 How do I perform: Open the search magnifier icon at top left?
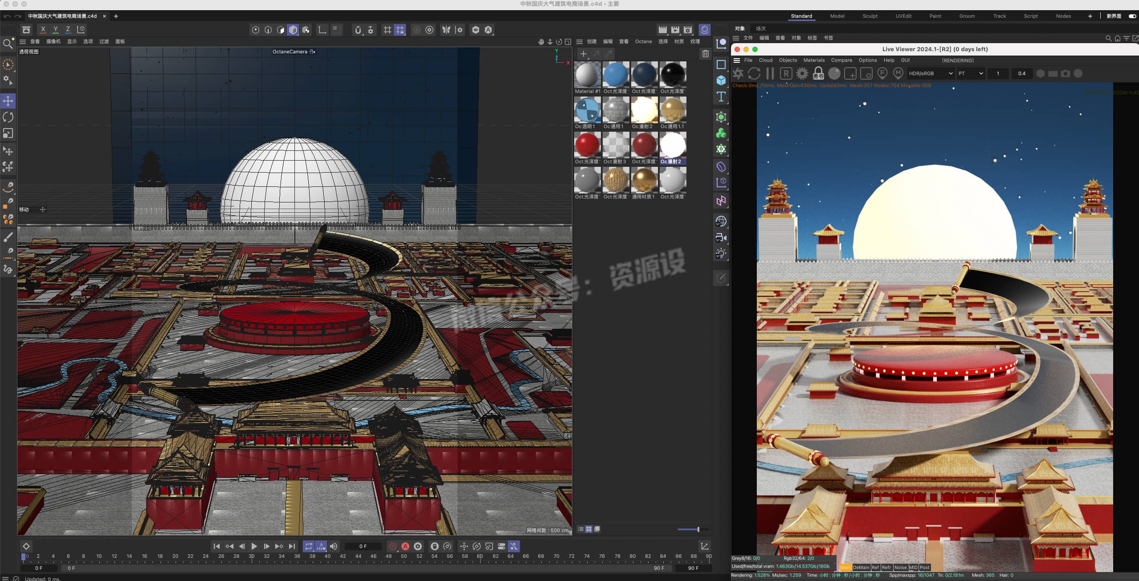[x=8, y=44]
